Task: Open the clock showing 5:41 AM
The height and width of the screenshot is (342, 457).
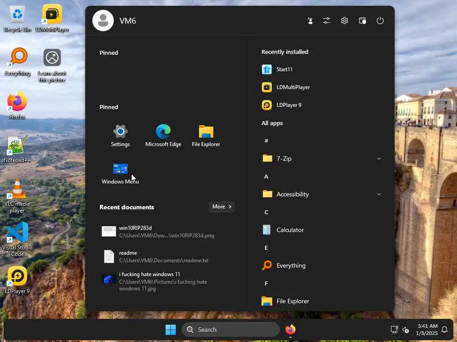Action: click(427, 330)
